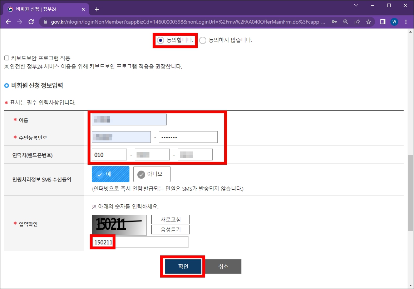Open the Chrome side panel icon
The width and height of the screenshot is (414, 289).
pyautogui.click(x=382, y=21)
